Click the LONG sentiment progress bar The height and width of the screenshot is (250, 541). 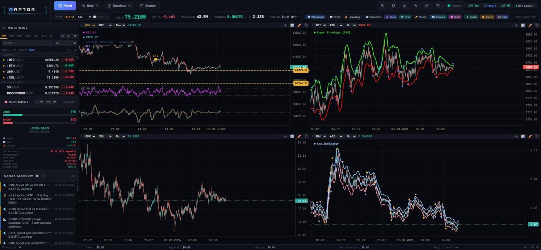[39, 115]
